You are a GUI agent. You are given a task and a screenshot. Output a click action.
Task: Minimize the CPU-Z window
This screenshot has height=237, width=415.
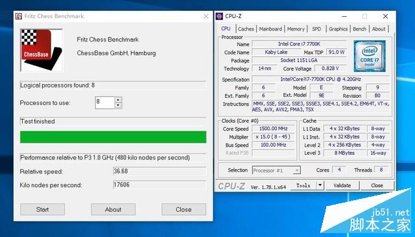coord(344,16)
